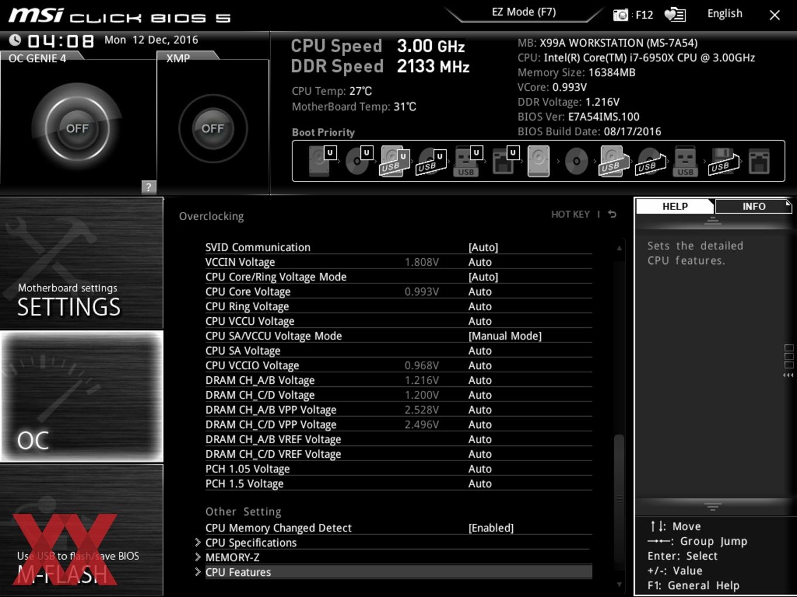Switch to the INFO tab
Screen dimensions: 797x597
click(x=754, y=206)
